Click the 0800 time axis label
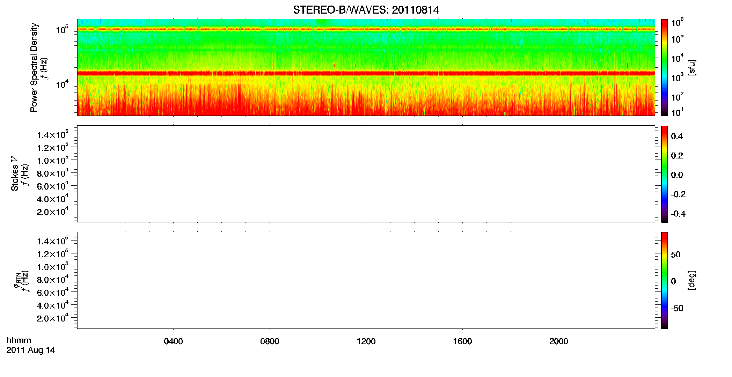 (x=270, y=341)
